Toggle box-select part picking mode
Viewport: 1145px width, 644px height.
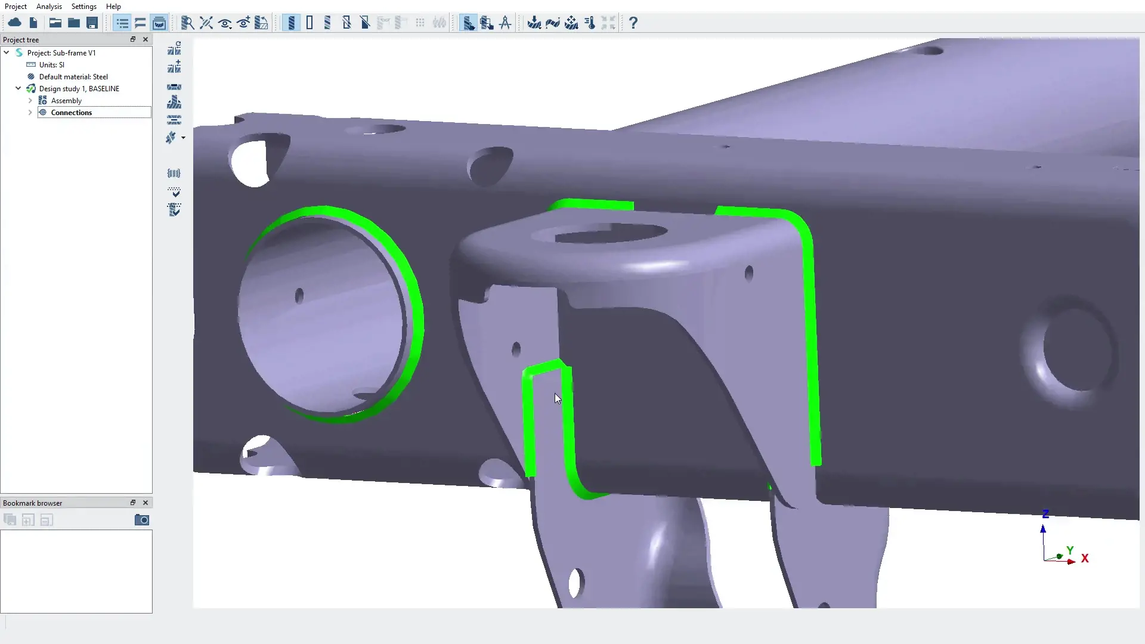(x=487, y=23)
